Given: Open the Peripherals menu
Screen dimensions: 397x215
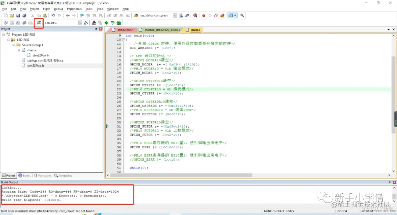Looking at the screenshot, I should tap(74, 9).
